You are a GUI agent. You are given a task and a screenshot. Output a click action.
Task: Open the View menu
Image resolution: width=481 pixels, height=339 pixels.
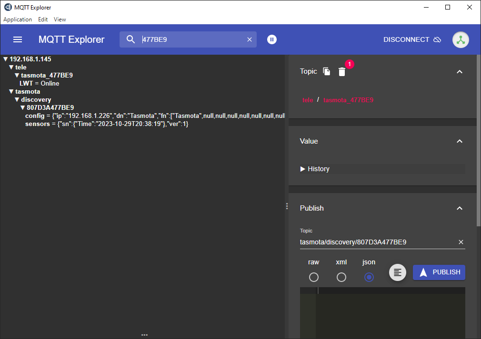(60, 19)
